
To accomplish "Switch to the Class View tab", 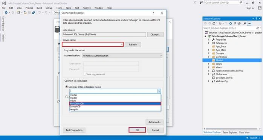I will (x=244, y=132).
